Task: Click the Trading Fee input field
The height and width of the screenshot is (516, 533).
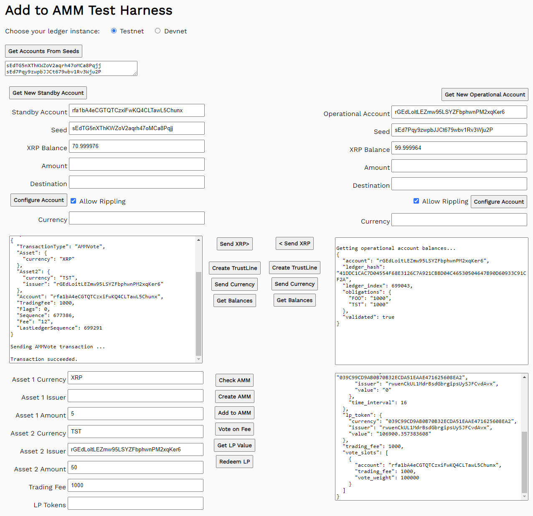Action: pos(135,486)
